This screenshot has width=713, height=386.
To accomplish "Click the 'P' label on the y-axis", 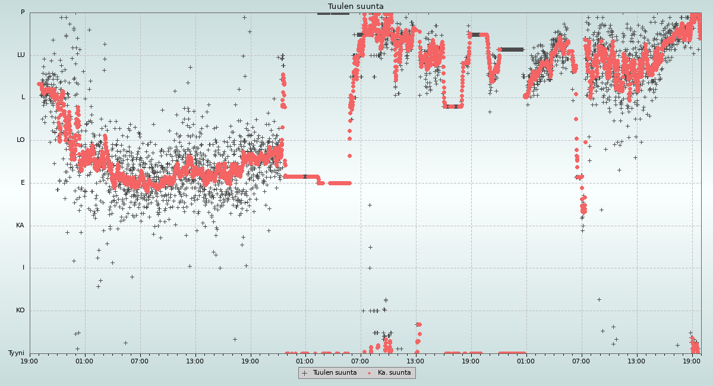I will coord(23,12).
